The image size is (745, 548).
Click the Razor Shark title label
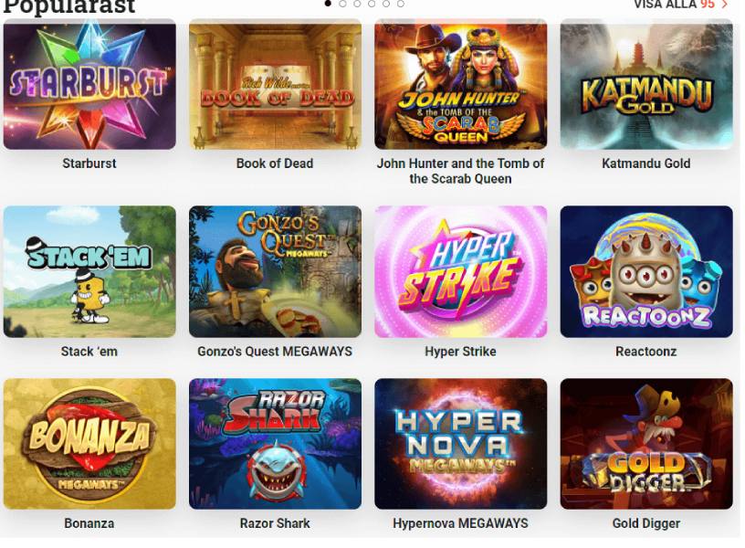[275, 523]
